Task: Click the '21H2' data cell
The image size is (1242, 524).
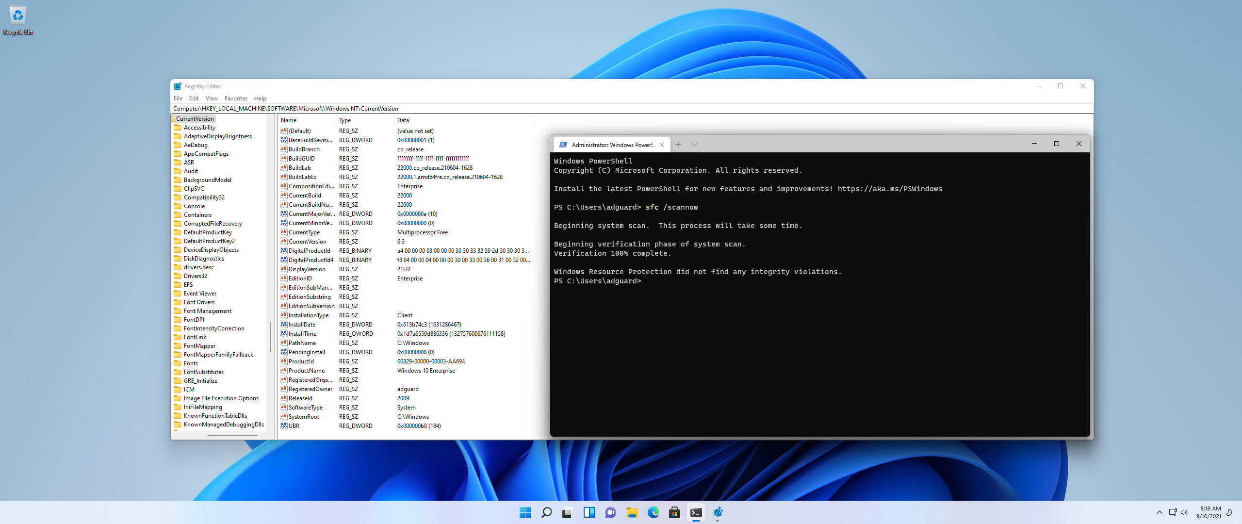Action: (404, 269)
